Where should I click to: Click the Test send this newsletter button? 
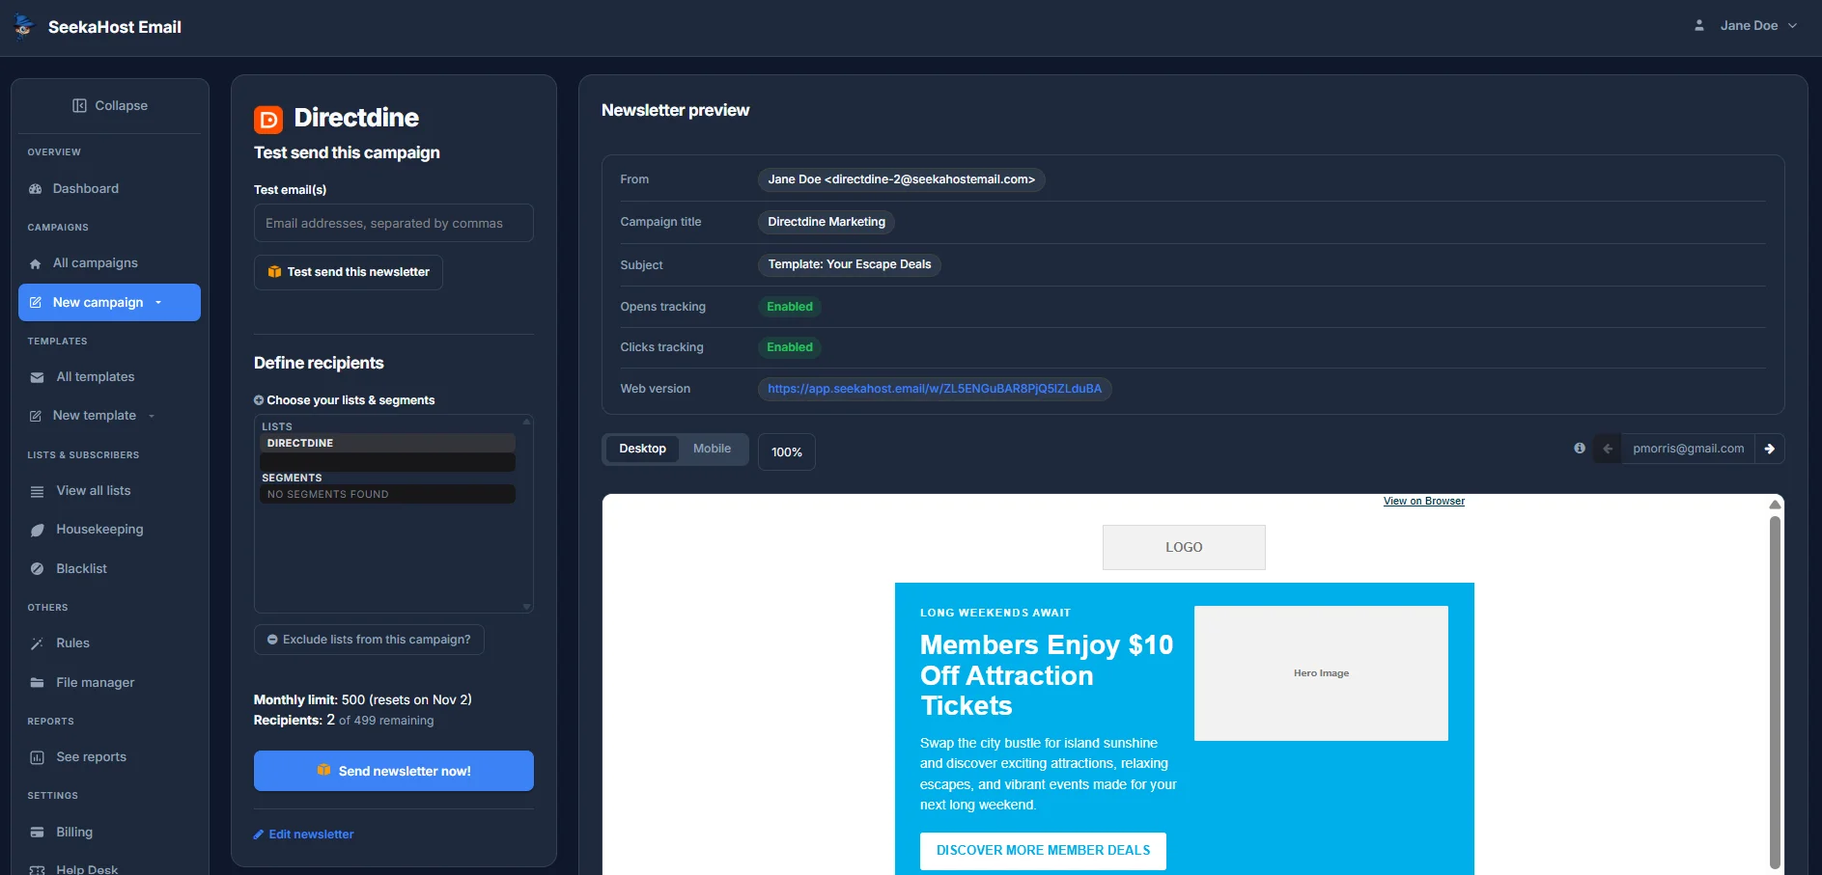[349, 272]
